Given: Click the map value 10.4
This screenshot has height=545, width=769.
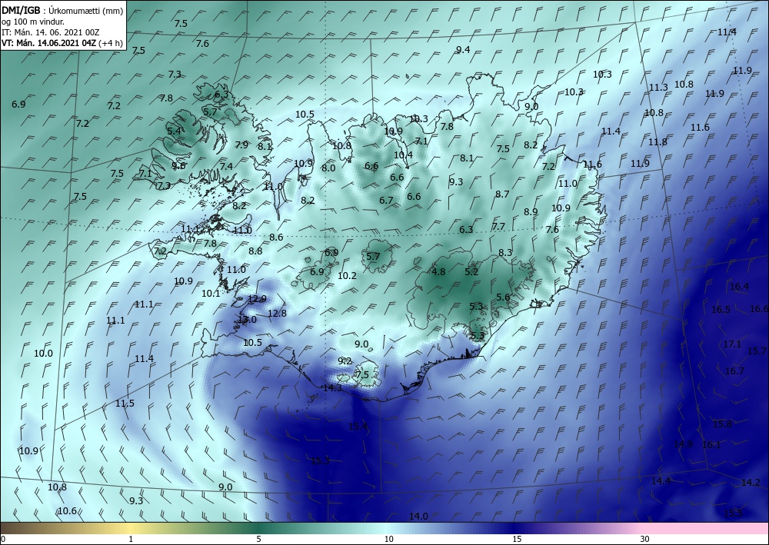Looking at the screenshot, I should point(403,155).
